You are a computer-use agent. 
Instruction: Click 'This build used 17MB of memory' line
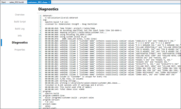[x=68, y=87]
